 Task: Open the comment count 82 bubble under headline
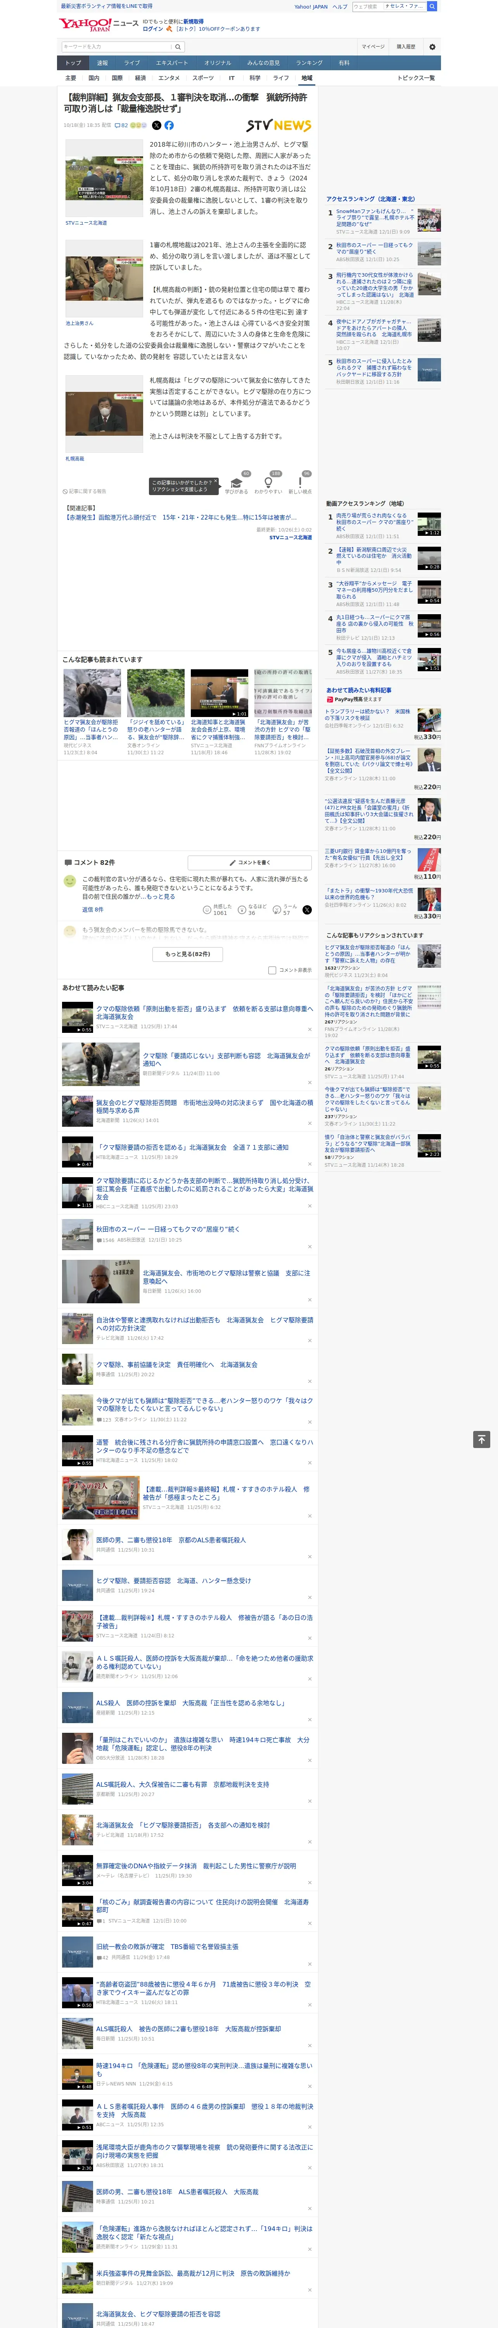pyautogui.click(x=121, y=126)
